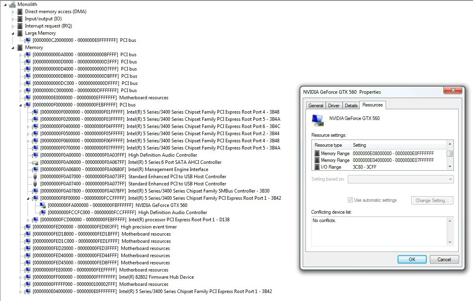Collapse the Large Memory node
Screen dimensions: 473x301
[x=13, y=33]
